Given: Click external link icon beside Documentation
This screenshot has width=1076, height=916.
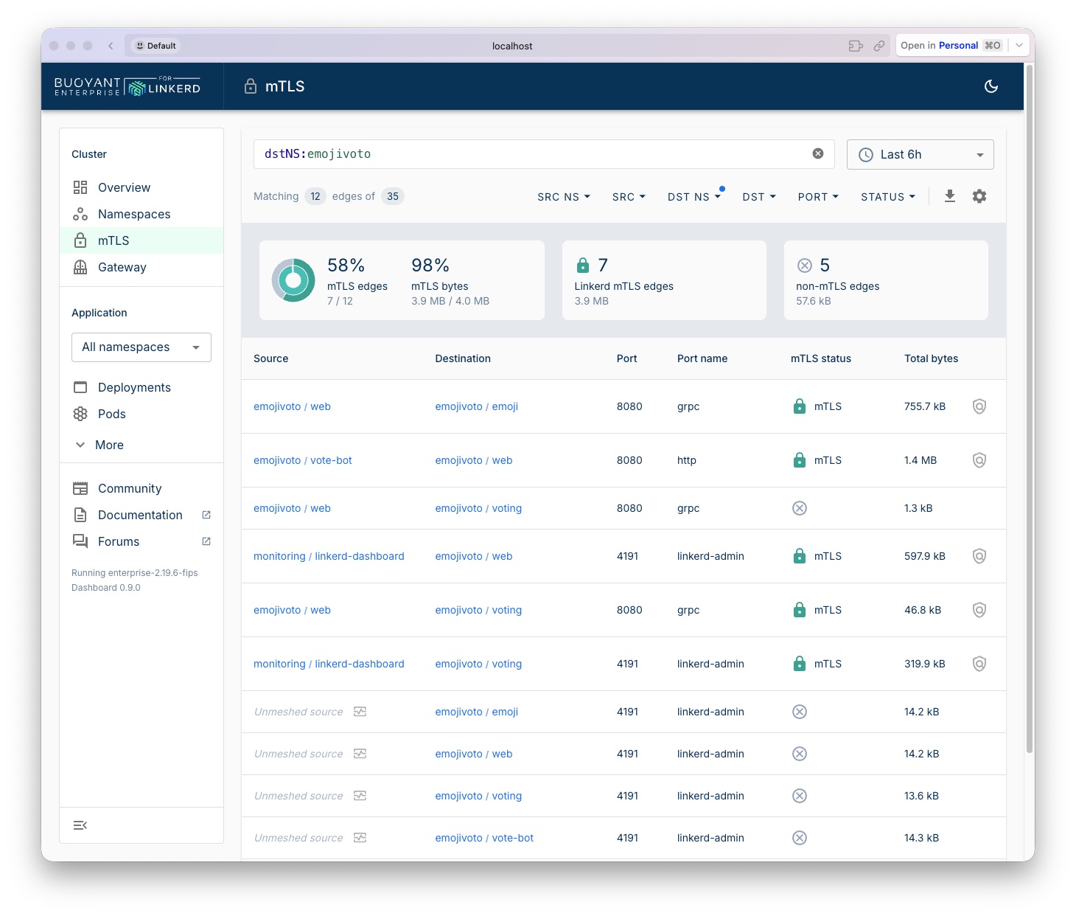Looking at the screenshot, I should click(x=206, y=515).
